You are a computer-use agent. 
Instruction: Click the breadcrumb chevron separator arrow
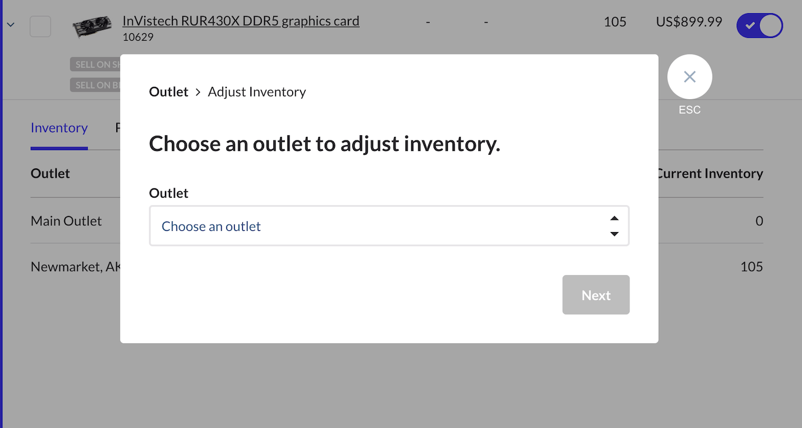[198, 92]
